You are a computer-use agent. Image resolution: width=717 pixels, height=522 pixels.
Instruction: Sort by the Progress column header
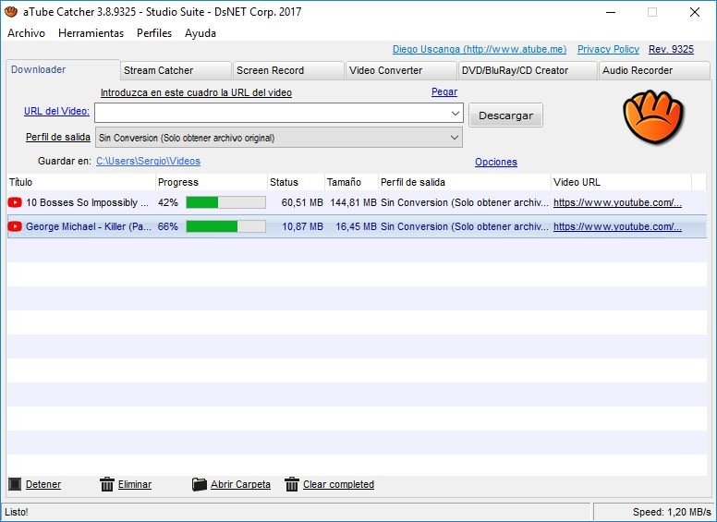click(212, 182)
